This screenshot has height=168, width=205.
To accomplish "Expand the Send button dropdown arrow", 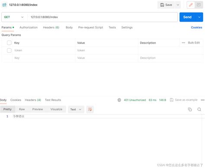I will click(x=199, y=17).
